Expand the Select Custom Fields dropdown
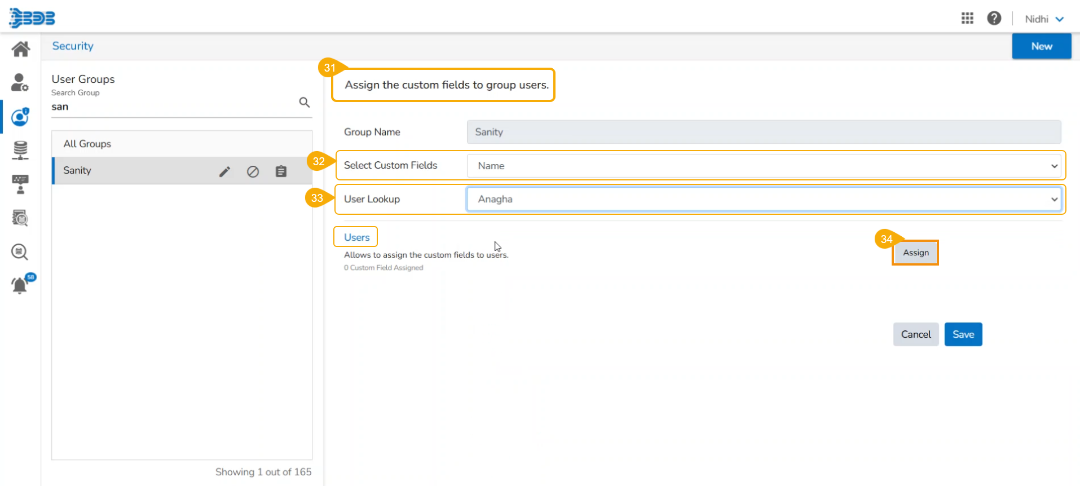 pyautogui.click(x=764, y=166)
